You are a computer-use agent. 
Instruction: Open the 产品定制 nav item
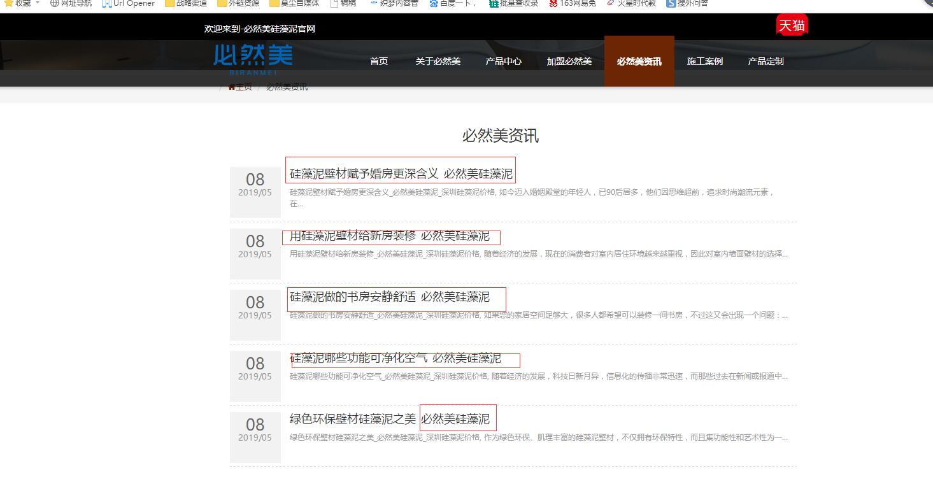[x=766, y=61]
